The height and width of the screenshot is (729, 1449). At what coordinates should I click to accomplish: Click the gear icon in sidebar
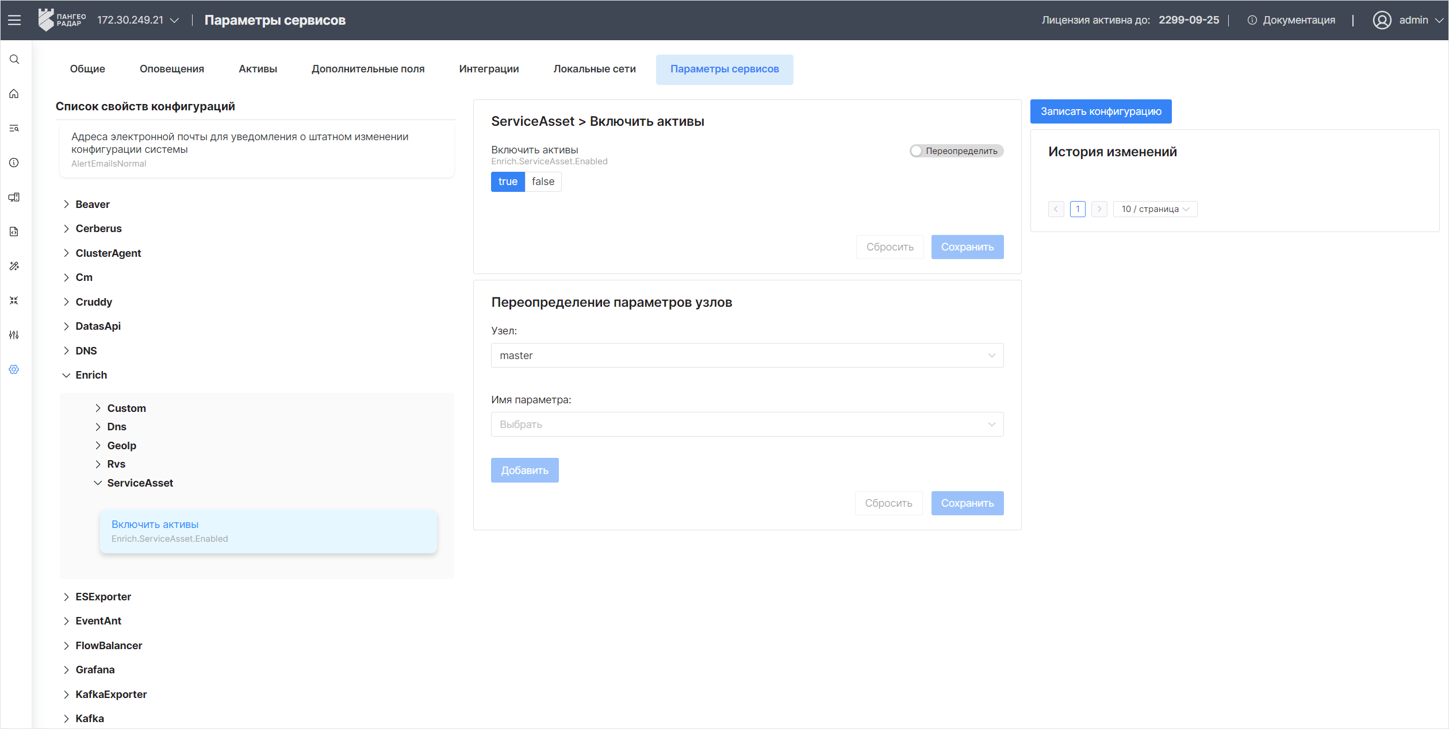tap(14, 369)
